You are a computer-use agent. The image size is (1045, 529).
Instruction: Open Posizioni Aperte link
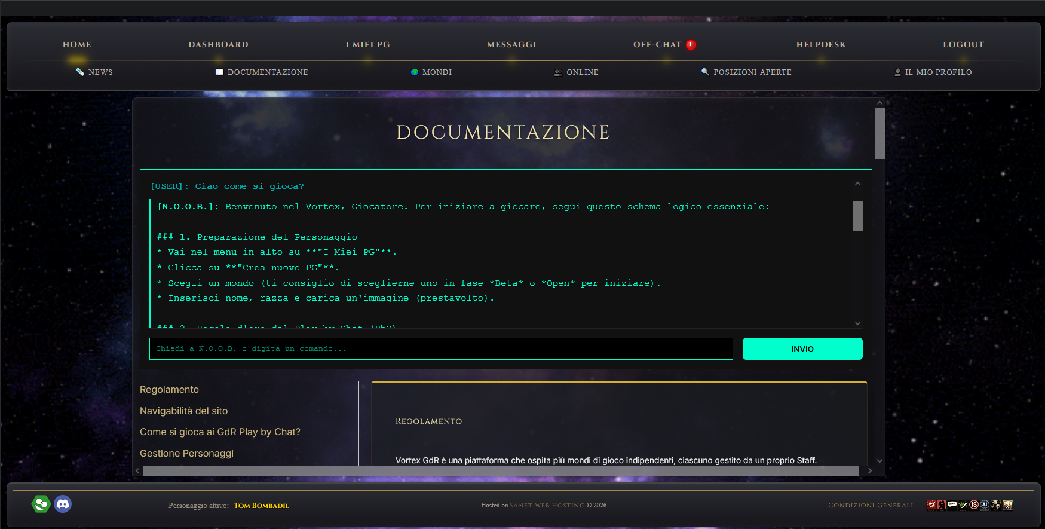click(x=752, y=72)
